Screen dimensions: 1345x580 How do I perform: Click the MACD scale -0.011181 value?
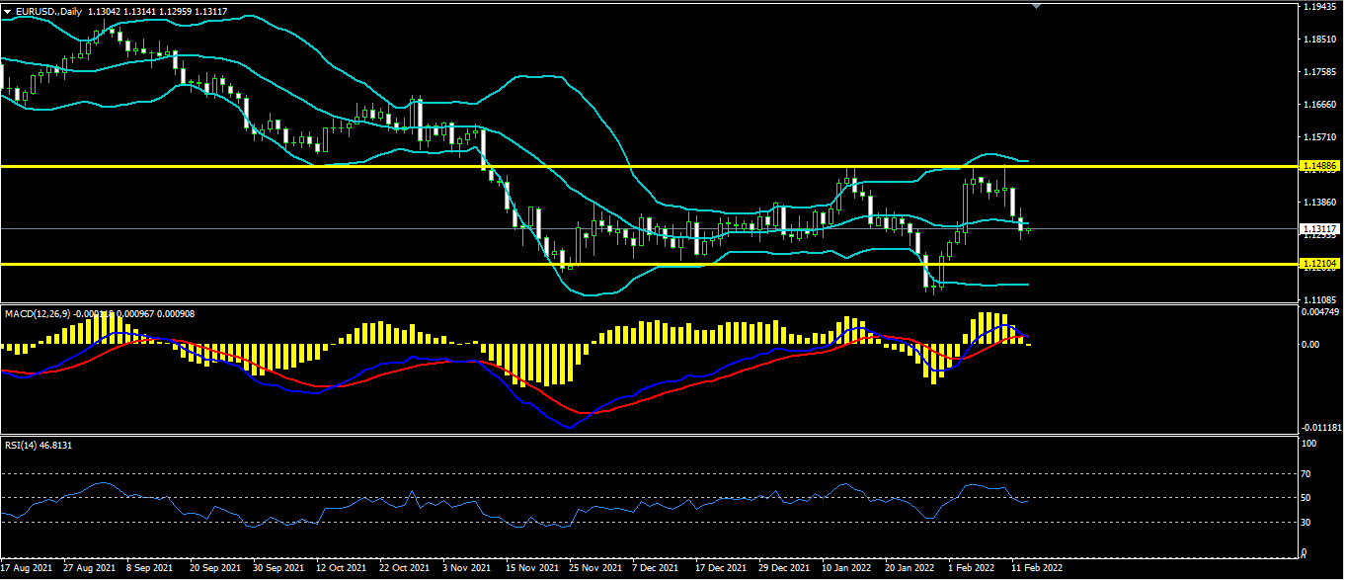tap(1322, 428)
